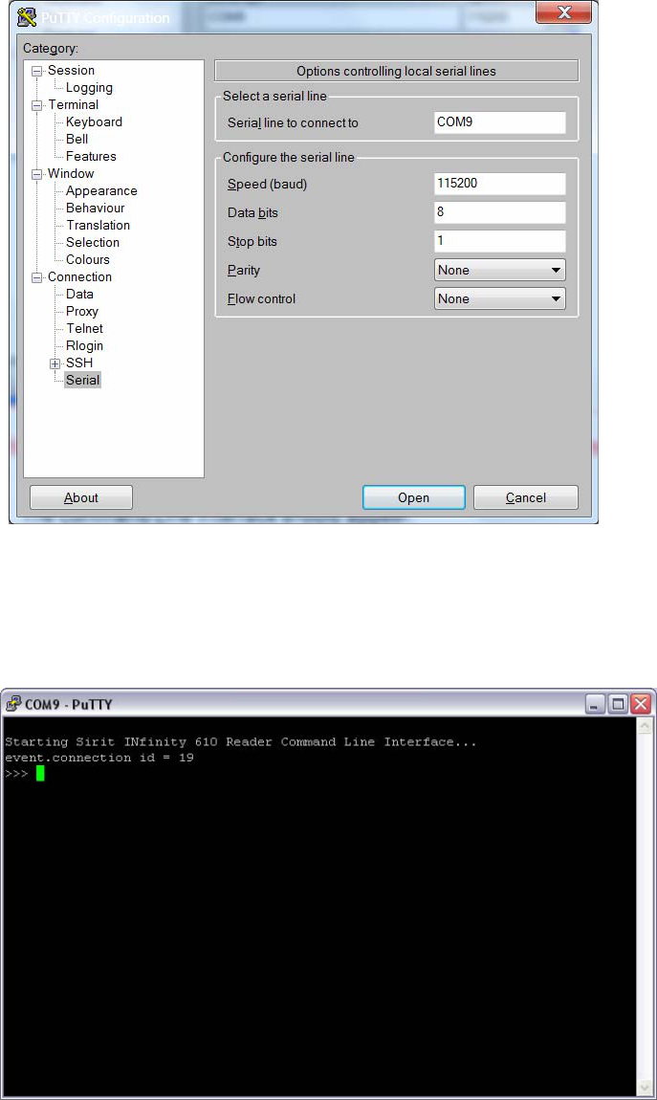Maximize the COM9 - PuTTY terminal window

[x=618, y=704]
